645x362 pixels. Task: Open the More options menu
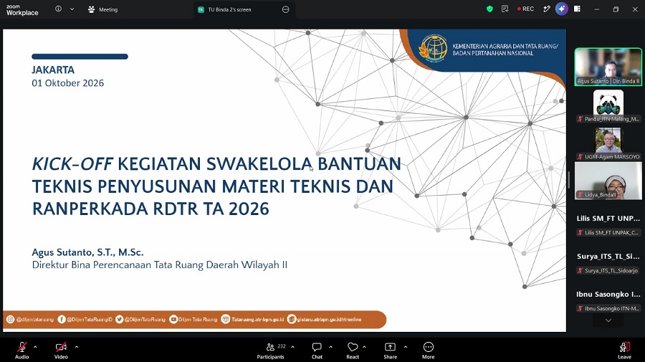click(x=429, y=351)
